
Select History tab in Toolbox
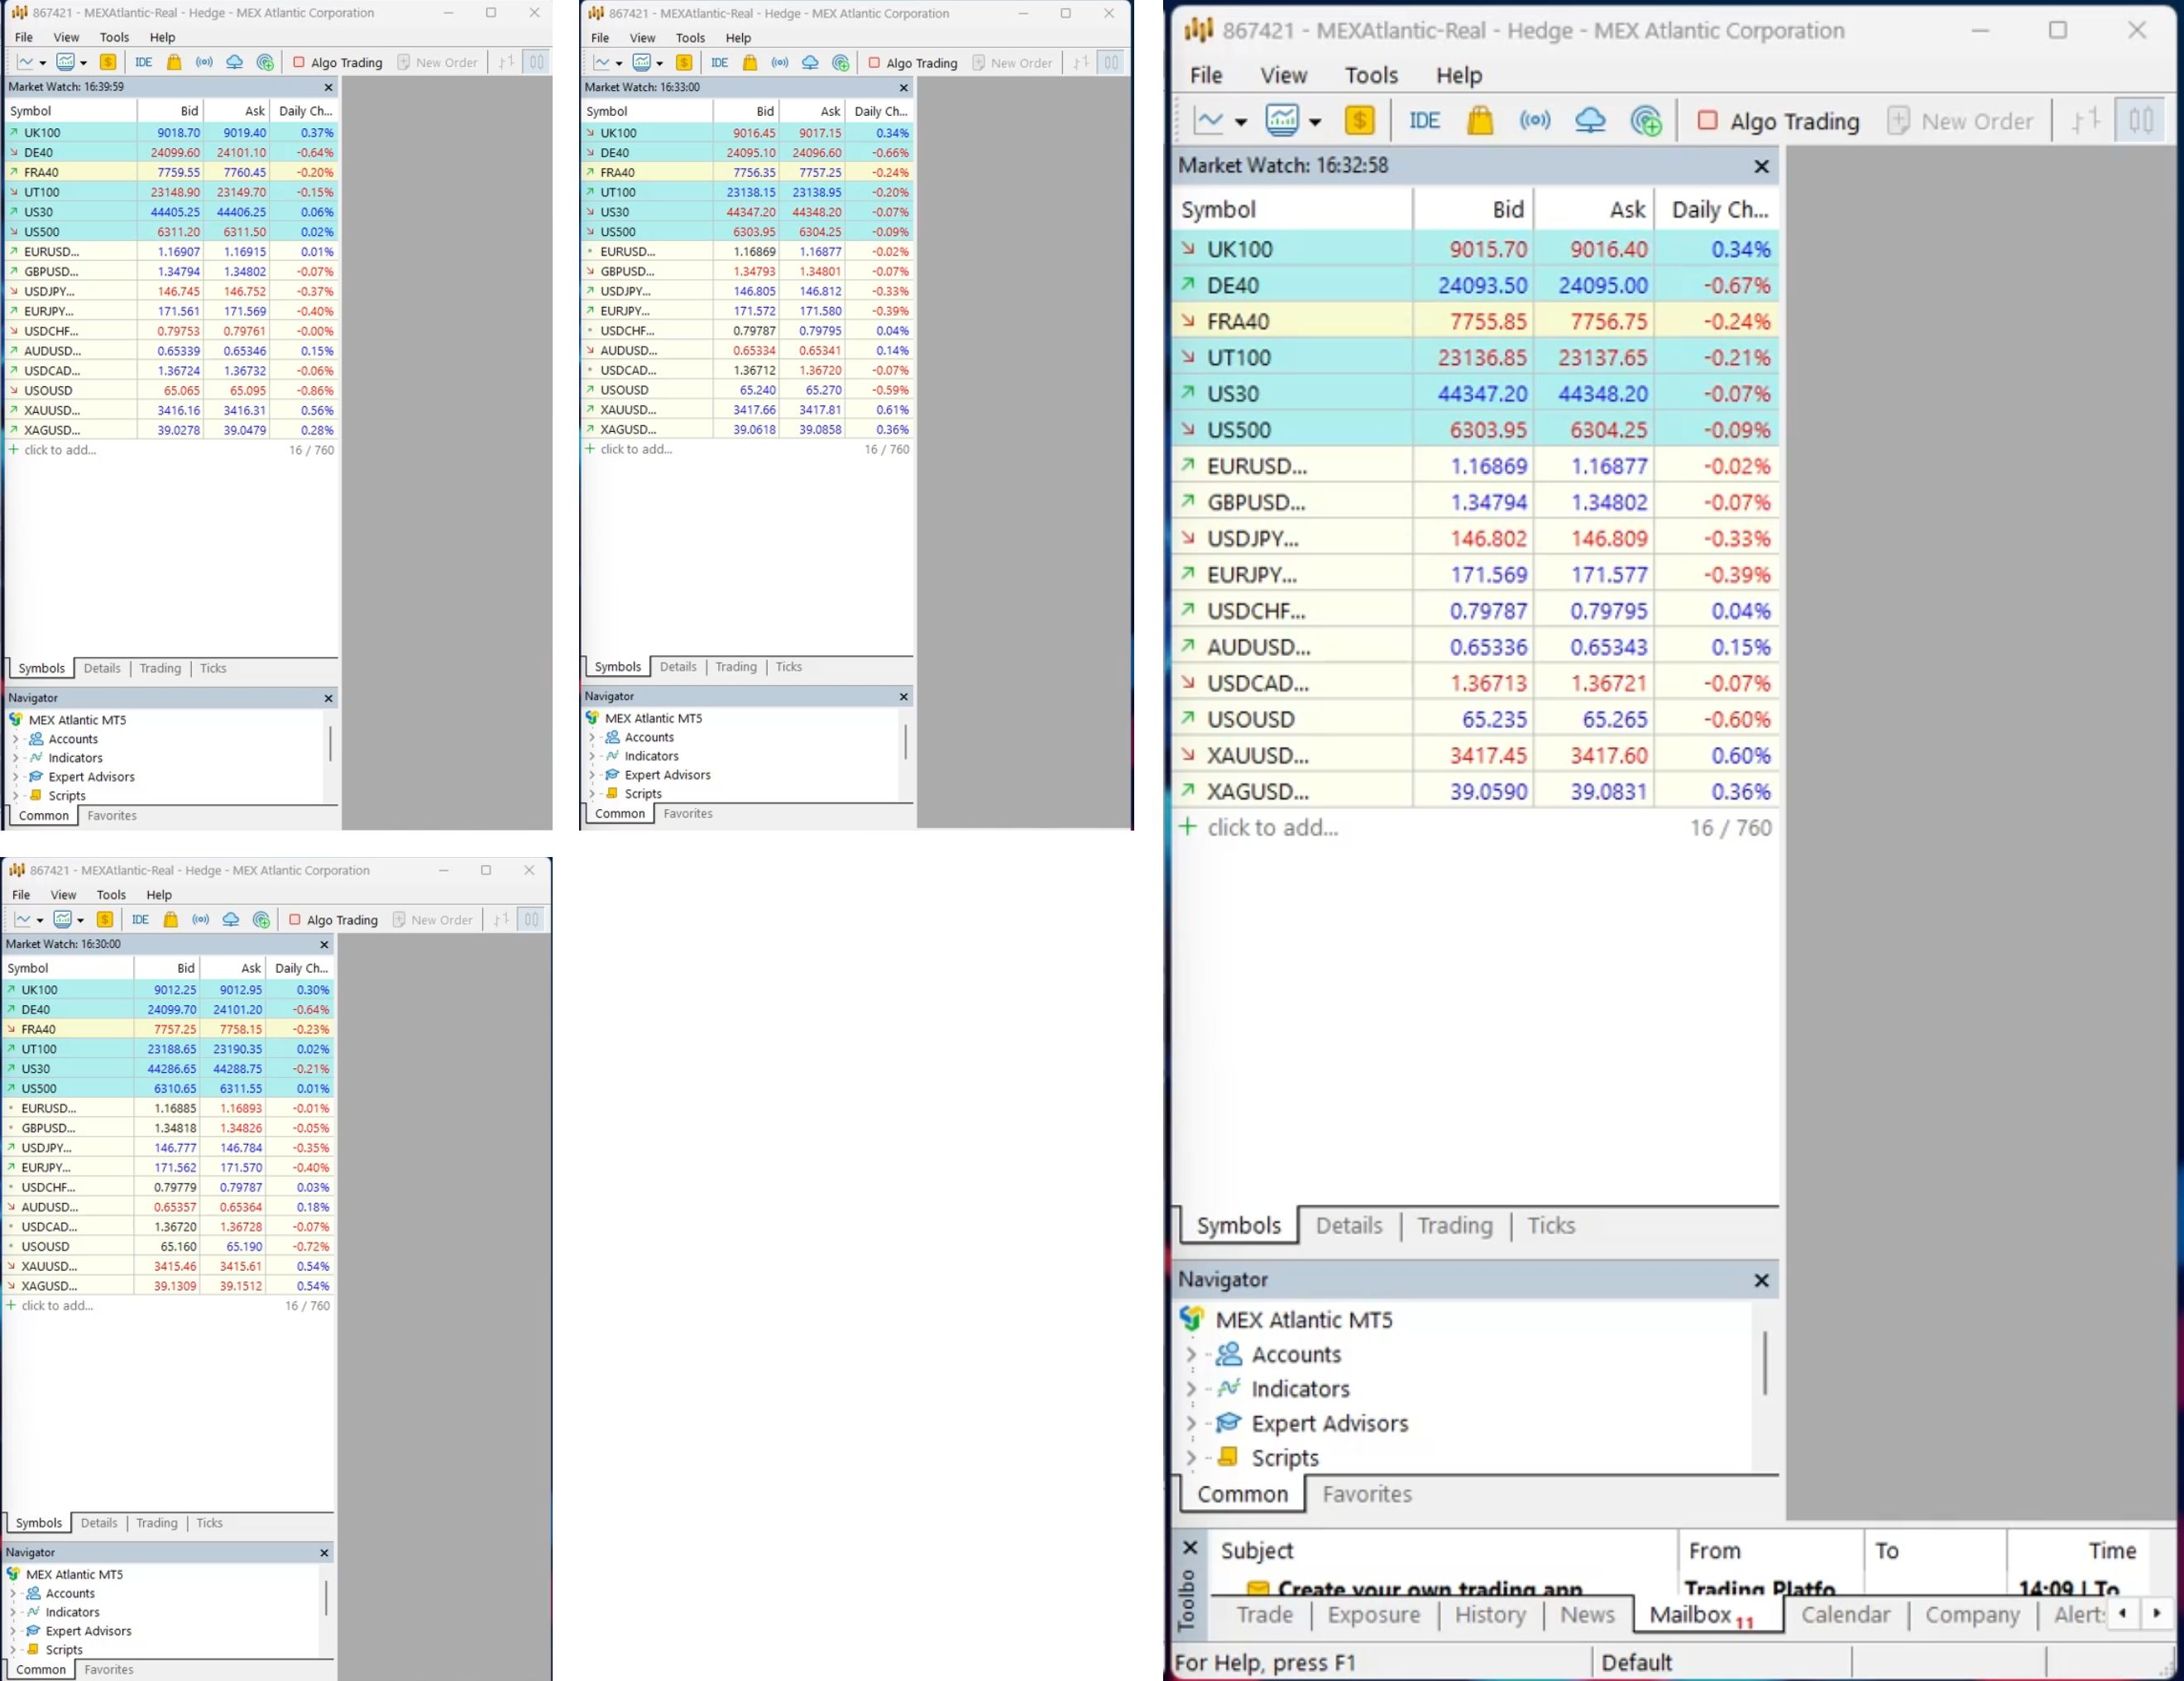[x=1490, y=1615]
